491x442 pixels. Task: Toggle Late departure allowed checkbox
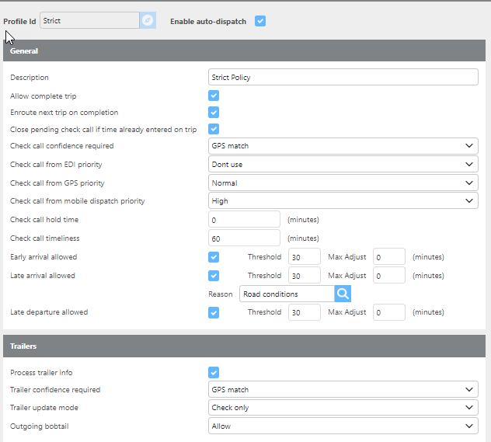[214, 312]
